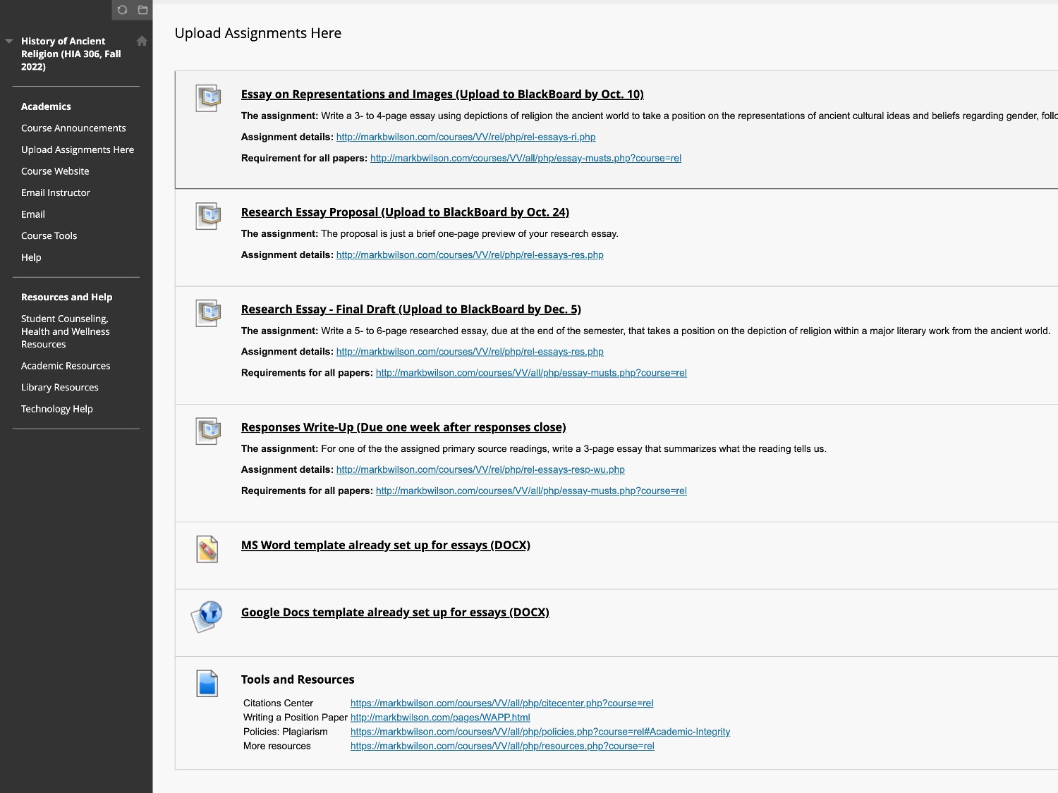Open the Research Essay Proposal assignment title
Image resolution: width=1058 pixels, height=793 pixels.
(x=405, y=212)
